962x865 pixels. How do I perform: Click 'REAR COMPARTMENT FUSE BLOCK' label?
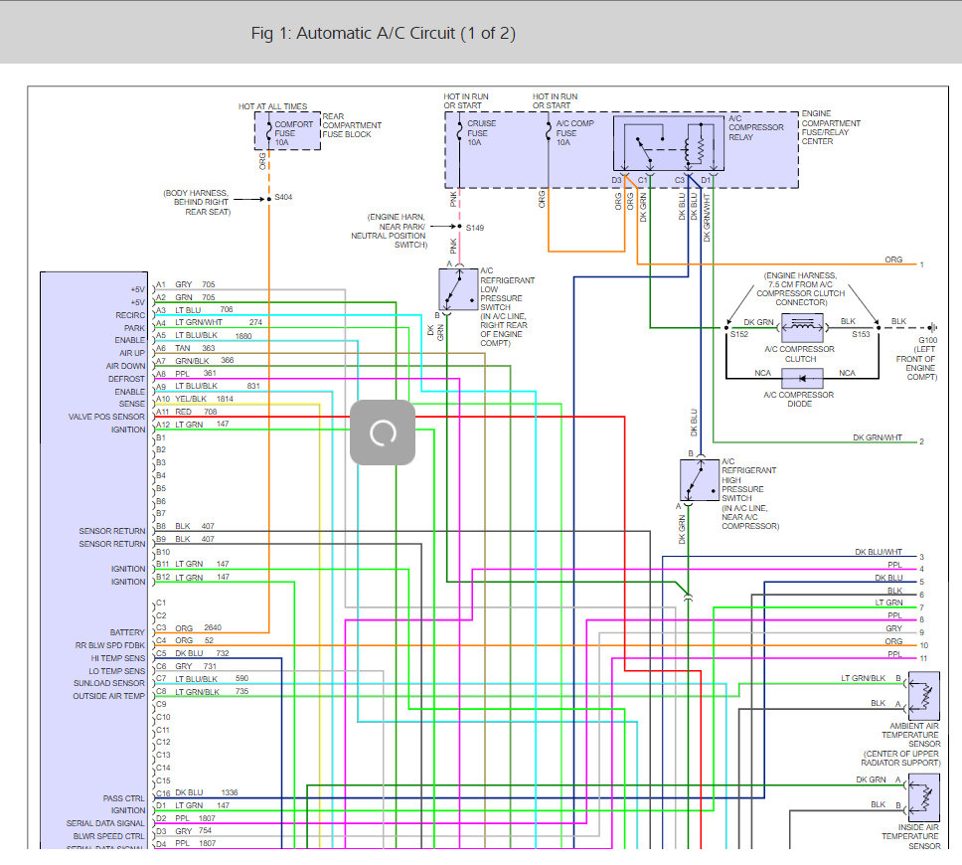pyautogui.click(x=352, y=125)
